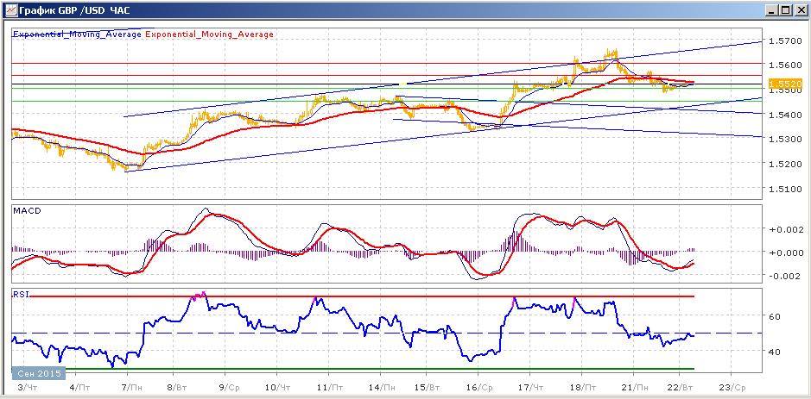This screenshot has height=399, width=811.
Task: Click the 16/Ср date on time axis
Action: click(481, 387)
